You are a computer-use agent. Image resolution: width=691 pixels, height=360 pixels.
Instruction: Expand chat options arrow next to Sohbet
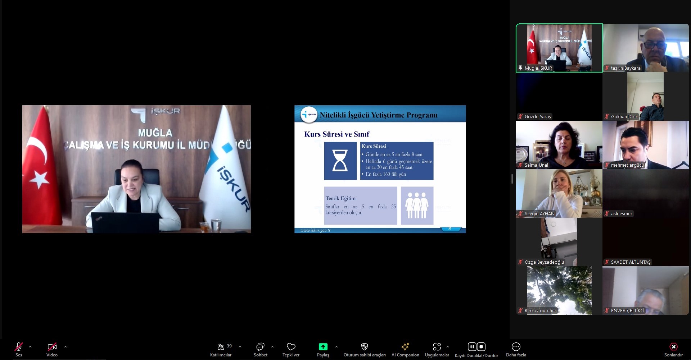[x=272, y=347]
